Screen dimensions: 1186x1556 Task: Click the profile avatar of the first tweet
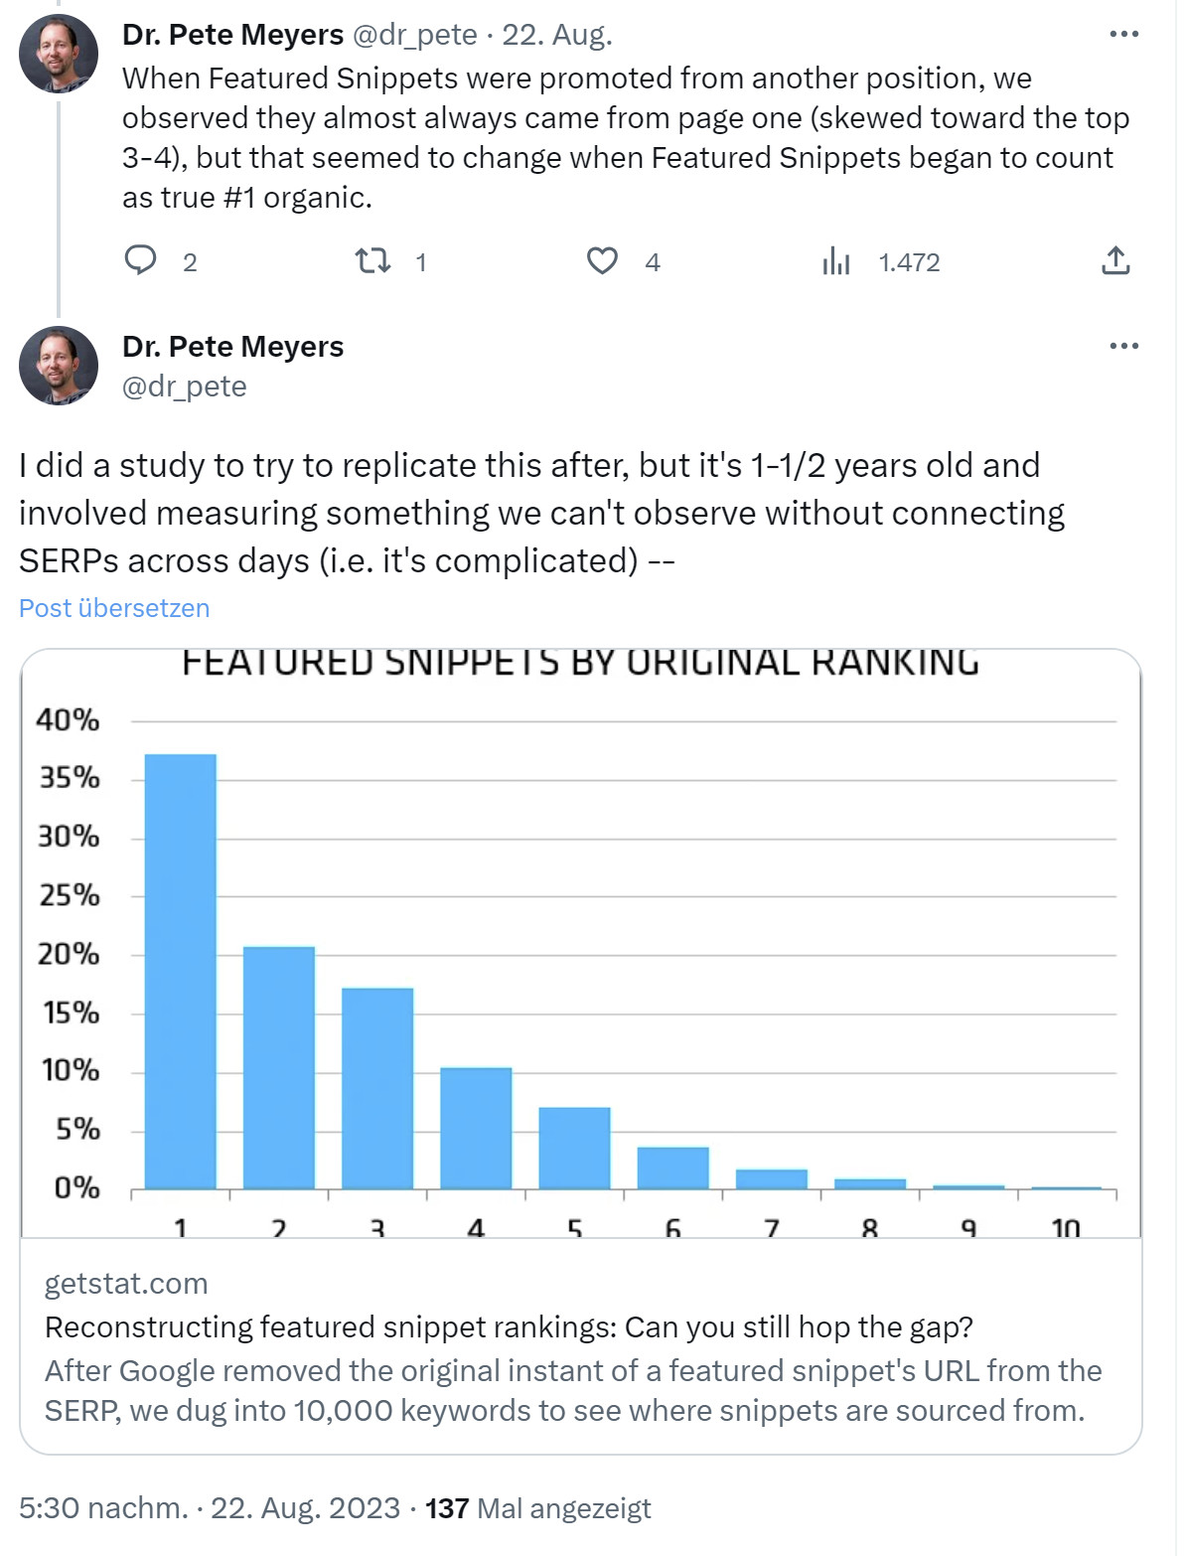click(x=59, y=54)
